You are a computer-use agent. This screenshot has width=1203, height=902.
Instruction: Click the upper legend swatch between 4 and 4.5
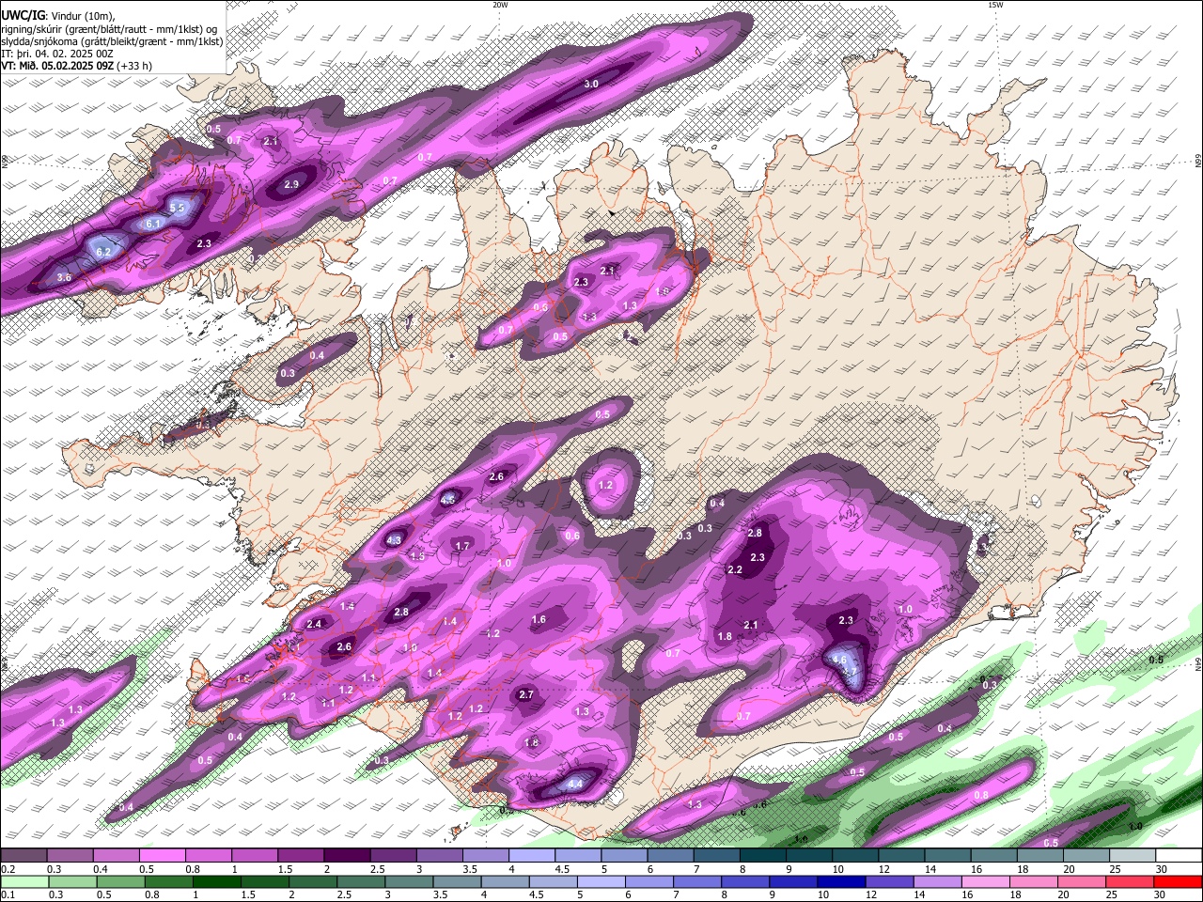pyautogui.click(x=532, y=855)
